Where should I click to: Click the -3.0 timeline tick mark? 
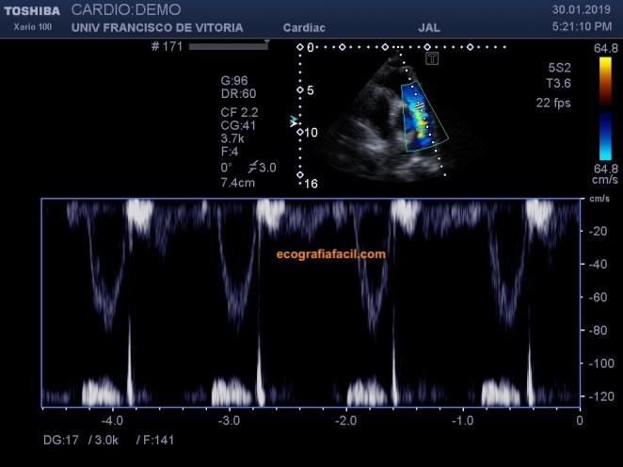[x=229, y=410]
